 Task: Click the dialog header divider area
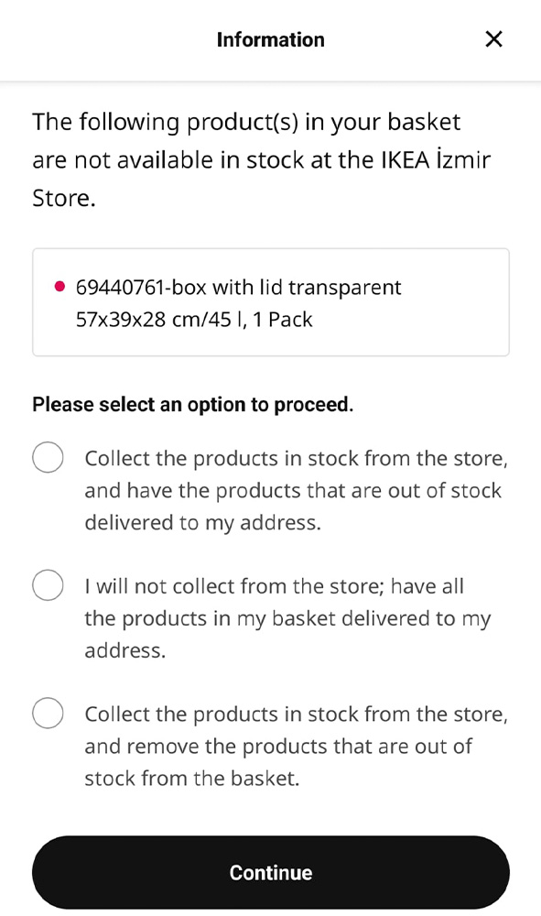(270, 81)
